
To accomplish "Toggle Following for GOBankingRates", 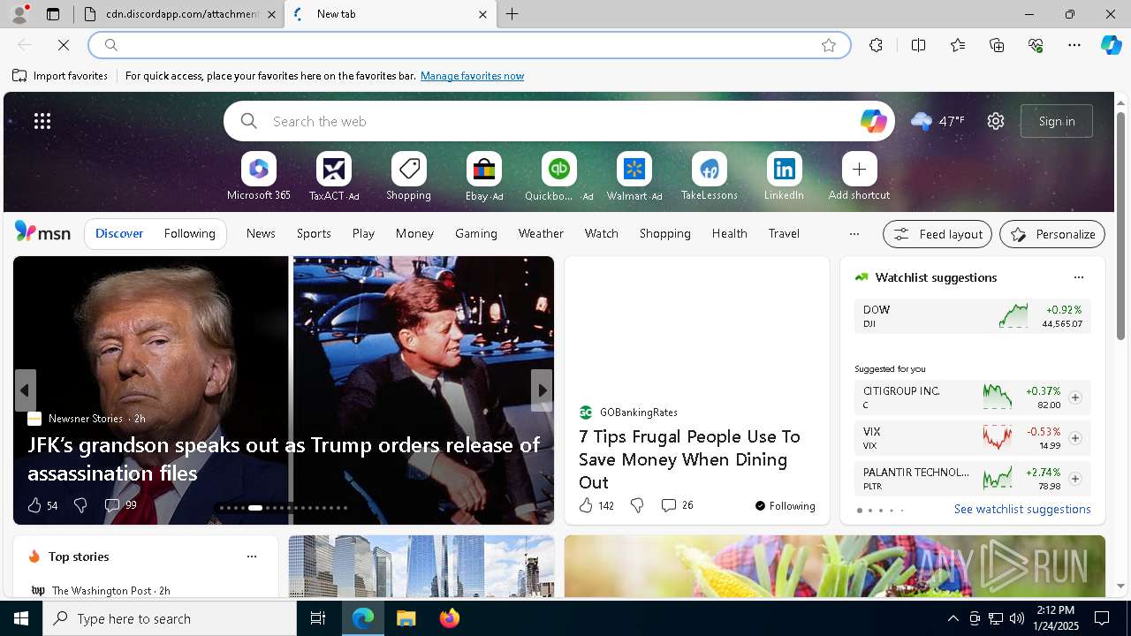I will [x=785, y=506].
